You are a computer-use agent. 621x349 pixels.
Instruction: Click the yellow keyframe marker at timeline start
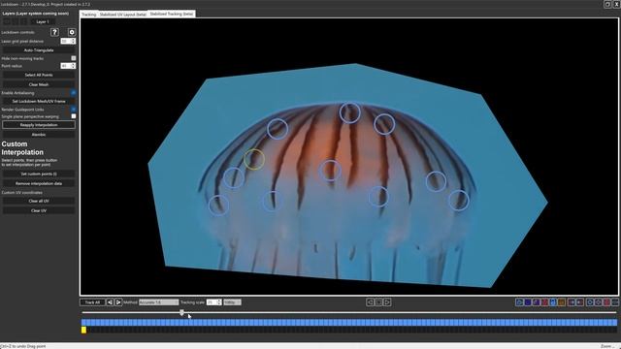[x=83, y=330]
